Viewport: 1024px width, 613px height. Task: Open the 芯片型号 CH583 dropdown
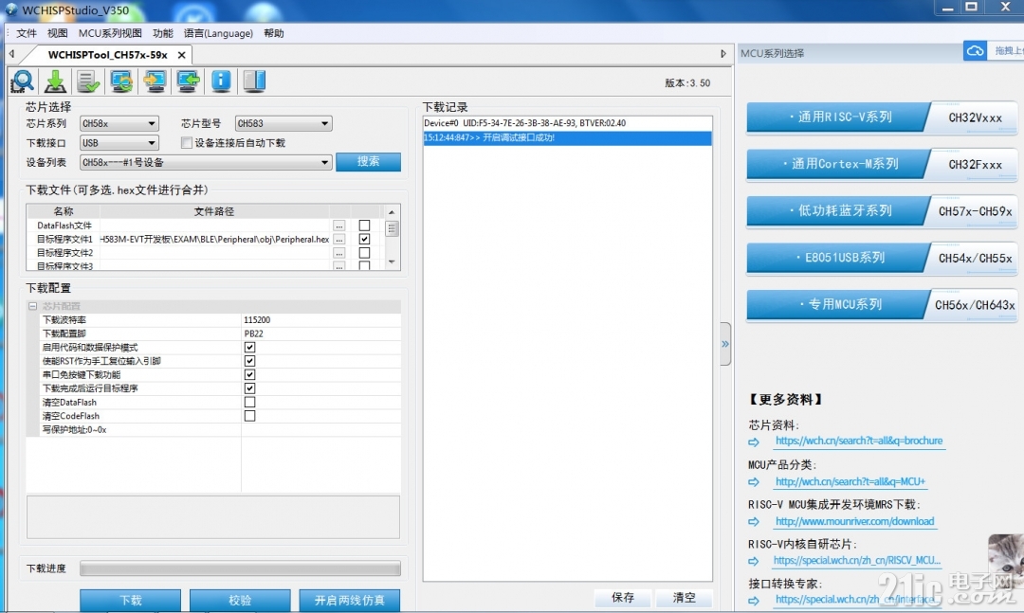[283, 123]
